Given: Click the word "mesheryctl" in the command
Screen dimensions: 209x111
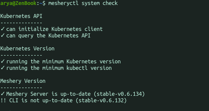Looking at the screenshot, I should (x=61, y=3).
